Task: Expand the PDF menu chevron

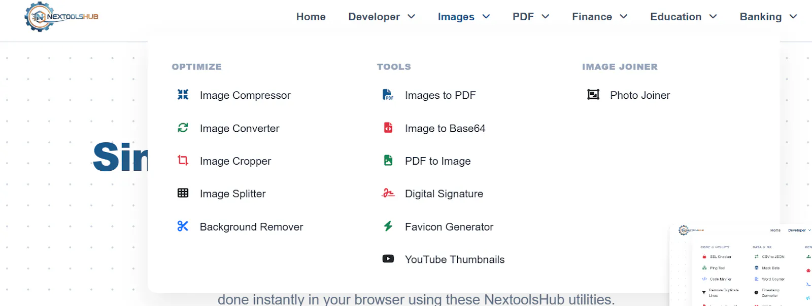Action: pyautogui.click(x=546, y=17)
